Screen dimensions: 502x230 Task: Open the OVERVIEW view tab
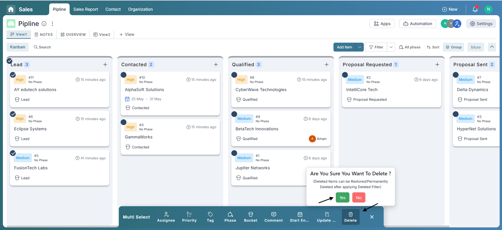[73, 35]
